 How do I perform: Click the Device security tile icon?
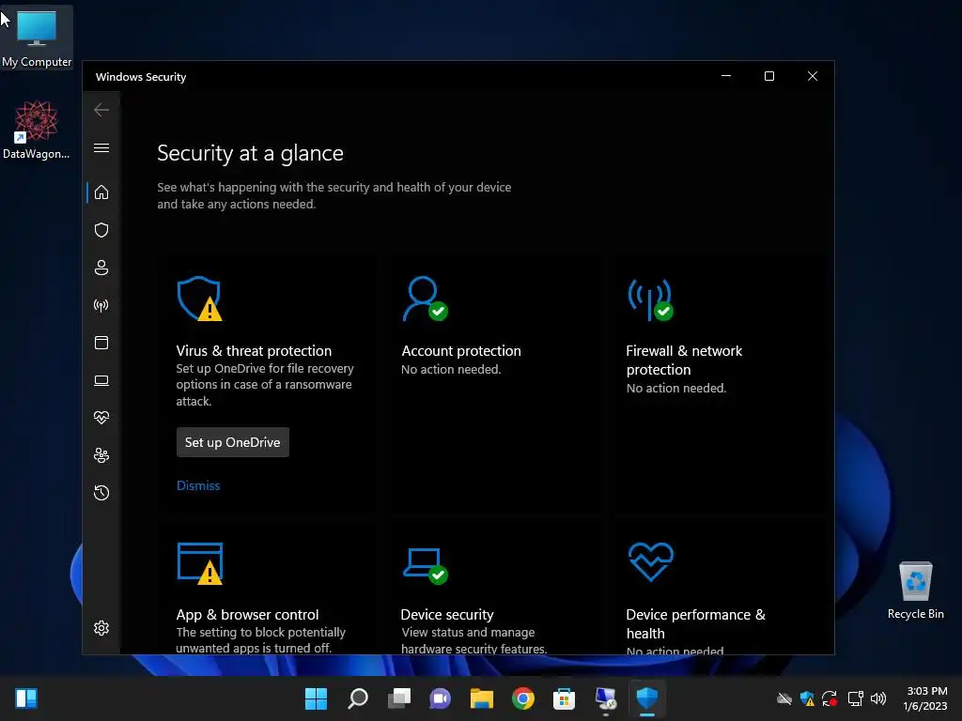pyautogui.click(x=426, y=565)
